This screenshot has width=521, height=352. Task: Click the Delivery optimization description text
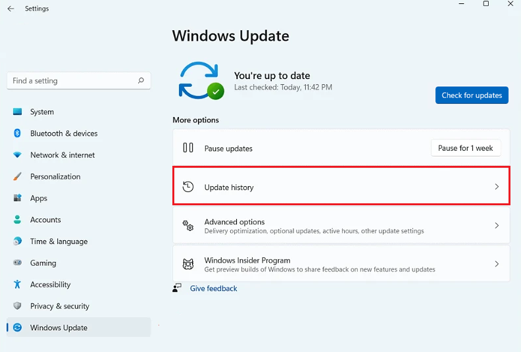click(314, 231)
